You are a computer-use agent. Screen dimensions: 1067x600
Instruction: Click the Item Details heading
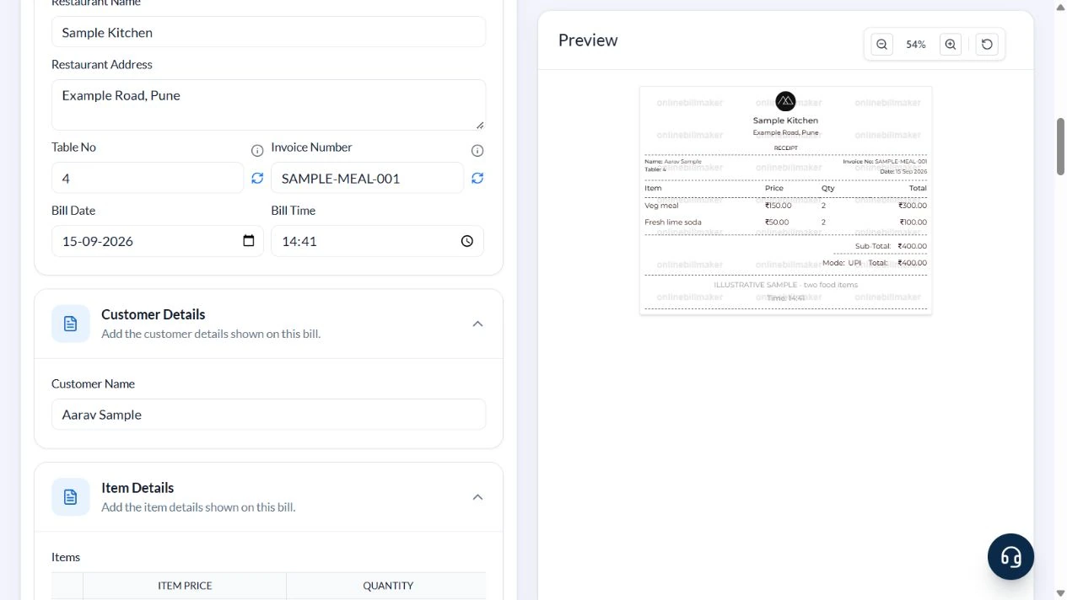click(x=137, y=488)
